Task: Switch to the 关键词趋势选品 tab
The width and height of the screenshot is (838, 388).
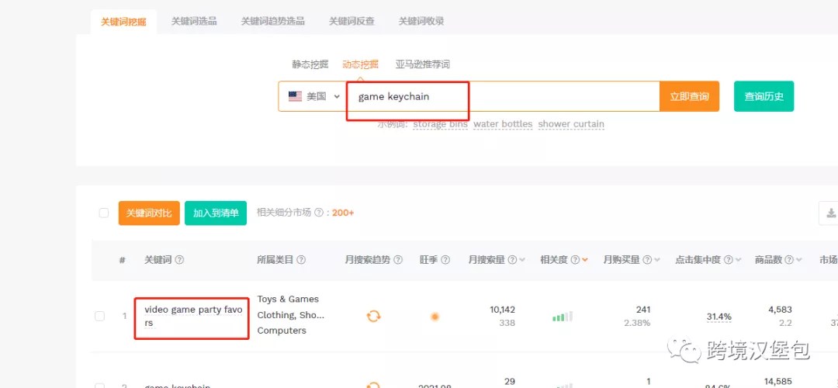Action: coord(272,22)
